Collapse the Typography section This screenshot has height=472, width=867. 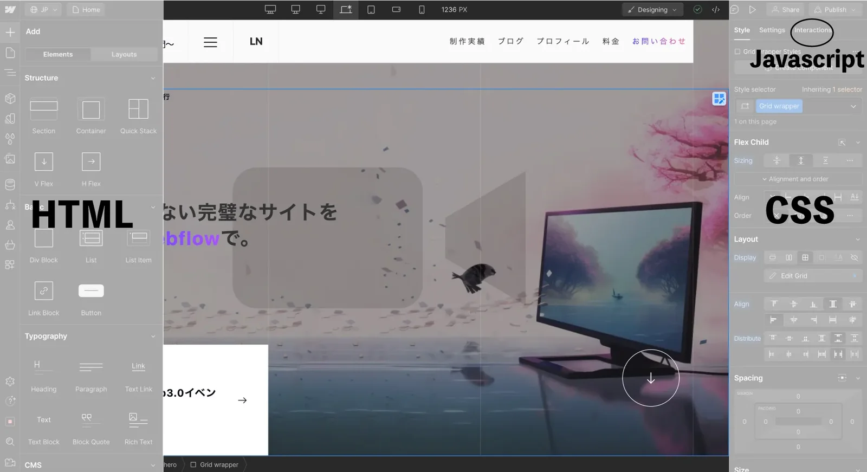(x=153, y=337)
